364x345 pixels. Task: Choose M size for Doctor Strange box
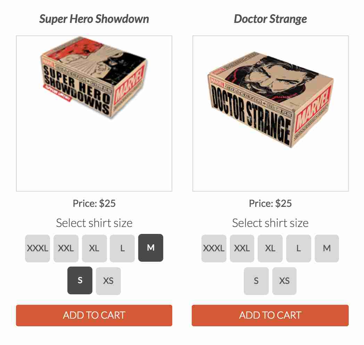pyautogui.click(x=327, y=248)
